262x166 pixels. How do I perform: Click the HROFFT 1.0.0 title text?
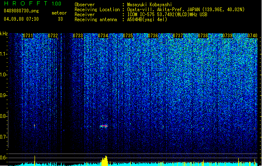click(x=33, y=3)
